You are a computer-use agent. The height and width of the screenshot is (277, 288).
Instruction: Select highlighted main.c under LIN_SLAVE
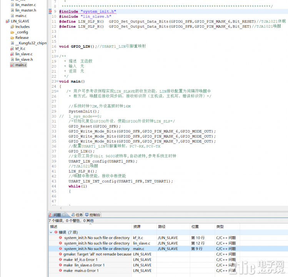coord(21,65)
